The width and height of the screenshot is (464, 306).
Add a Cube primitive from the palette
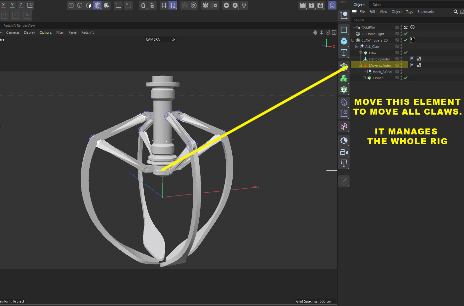pyautogui.click(x=344, y=41)
